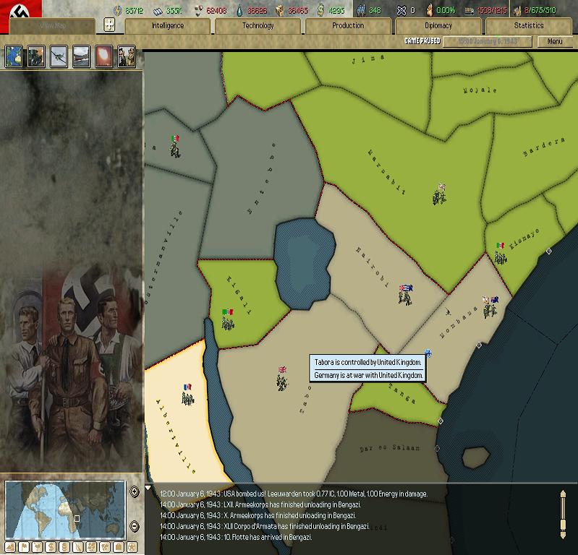The width and height of the screenshot is (578, 555).
Task: Select the air units plane icon
Action: pyautogui.click(x=59, y=56)
